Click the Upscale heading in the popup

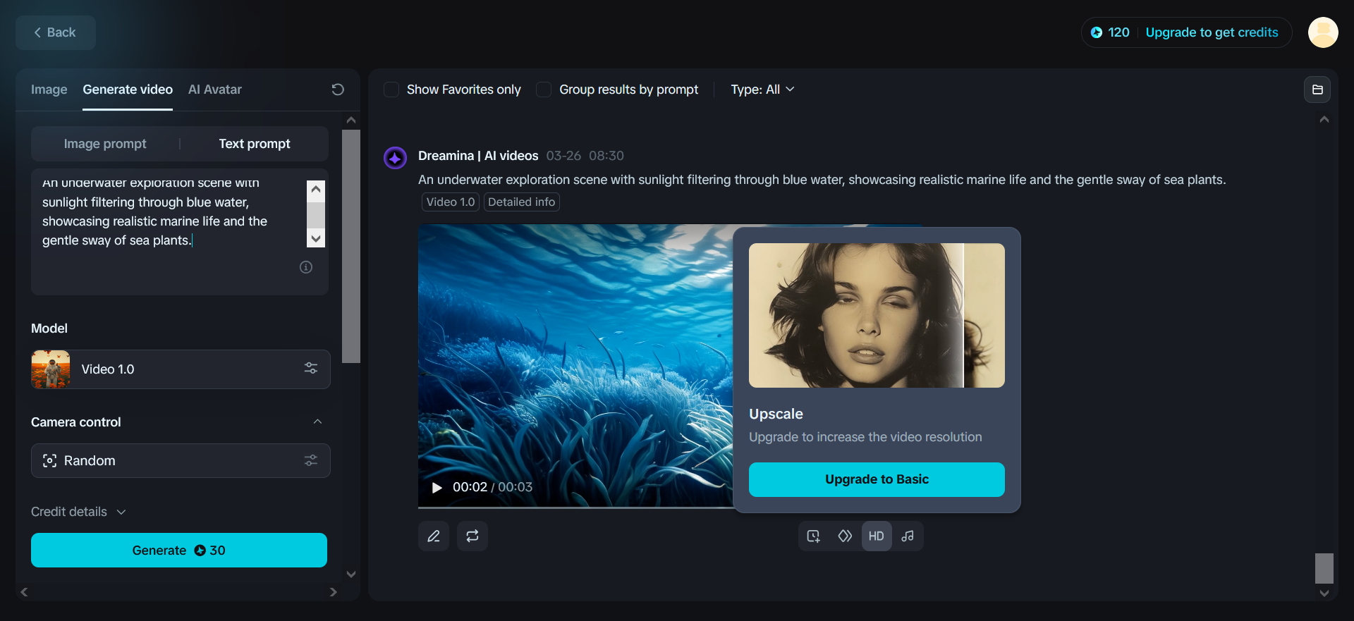point(776,414)
